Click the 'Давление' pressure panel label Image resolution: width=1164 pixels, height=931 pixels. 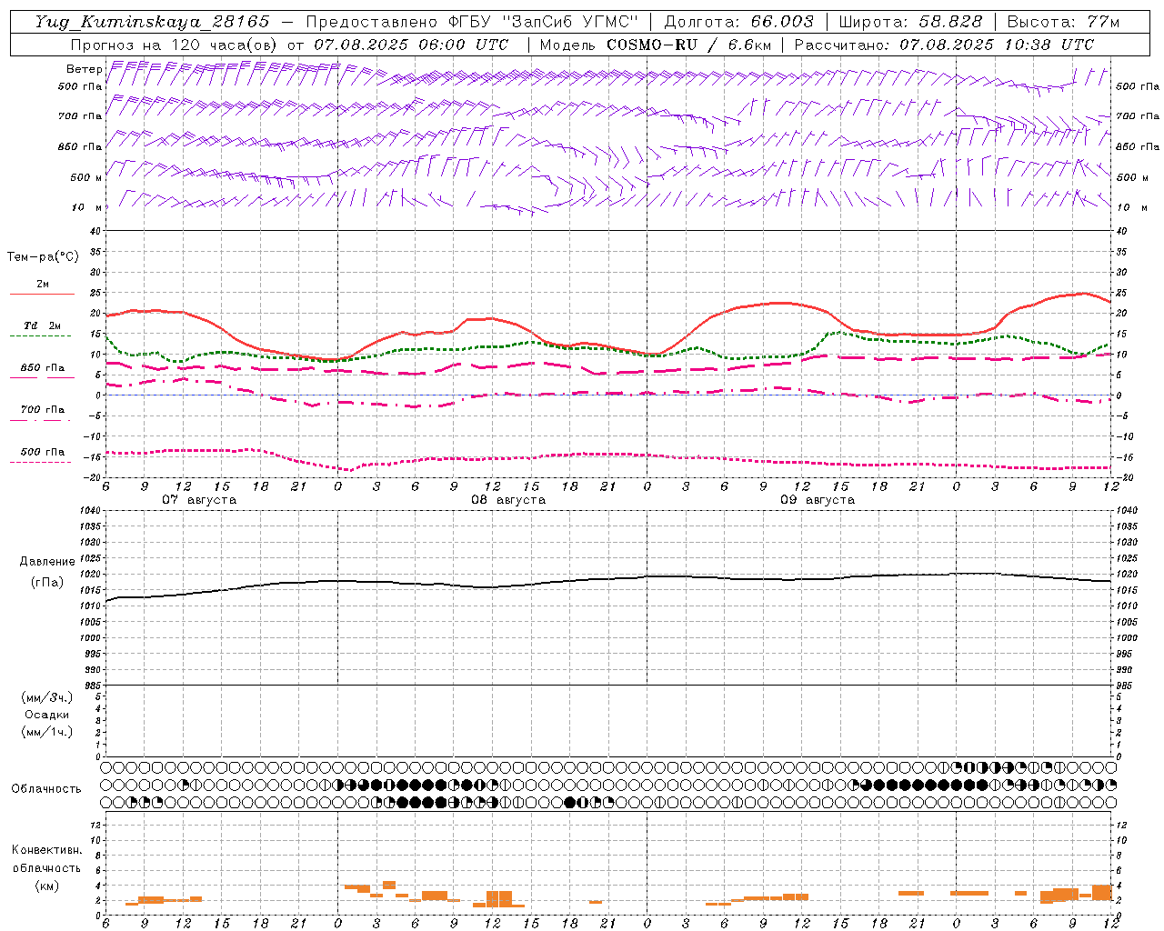point(47,562)
